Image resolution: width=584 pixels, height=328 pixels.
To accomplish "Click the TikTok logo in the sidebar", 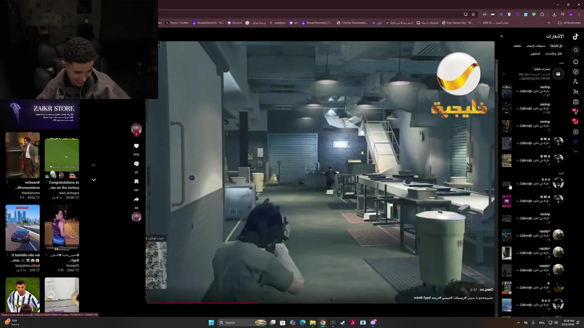I will (576, 37).
